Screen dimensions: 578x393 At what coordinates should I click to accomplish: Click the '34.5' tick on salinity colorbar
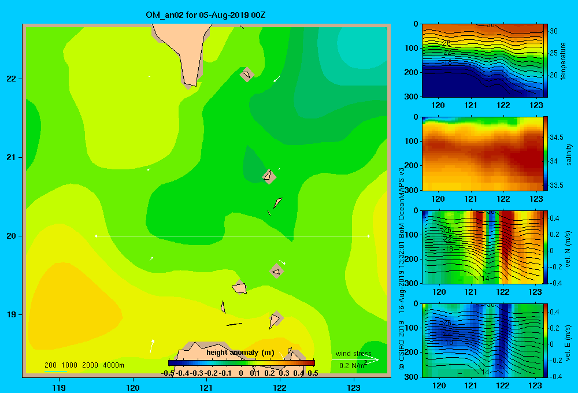coord(556,138)
